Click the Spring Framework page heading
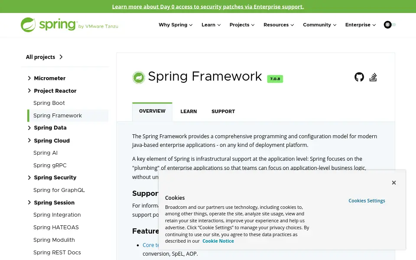 tap(205, 76)
